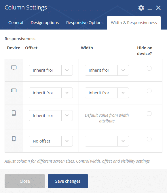The height and width of the screenshot is (193, 167).
Task: Click 'Default value from width attribute' text
Action: click(107, 118)
